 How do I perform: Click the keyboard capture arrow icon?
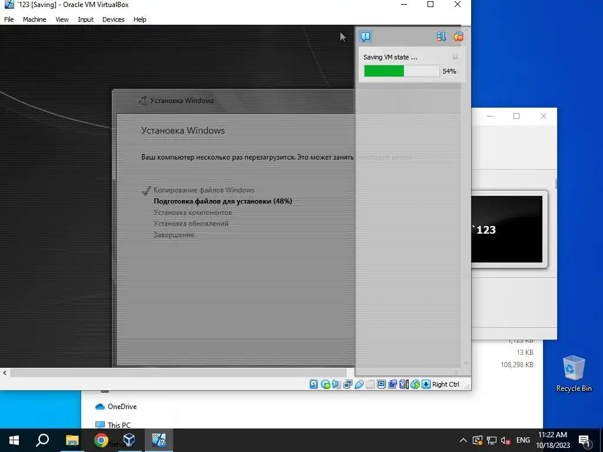(426, 384)
